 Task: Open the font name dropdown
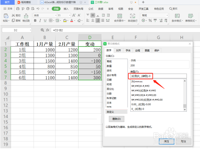pyautogui.click(x=56, y=15)
